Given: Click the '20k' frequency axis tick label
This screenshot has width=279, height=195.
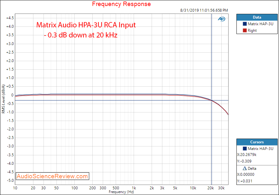Looking at the screenshot, I should coord(211,188).
